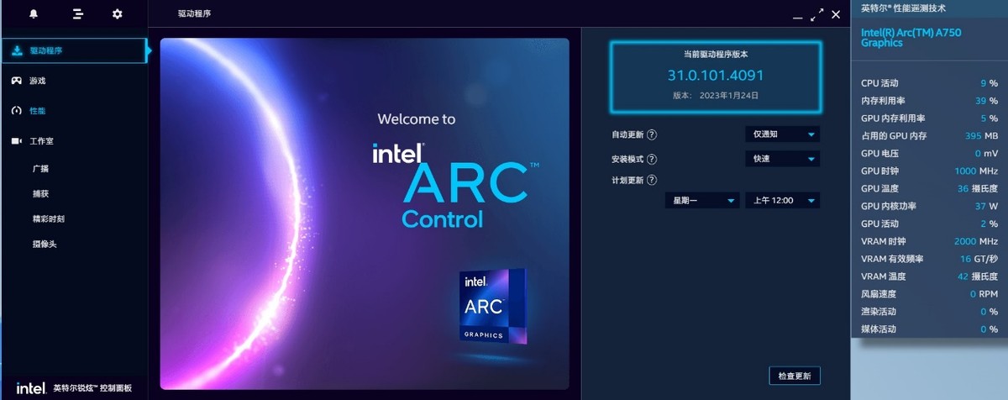The image size is (1008, 400).
Task: Open the 仅通知 auto-update dropdown
Action: [782, 134]
